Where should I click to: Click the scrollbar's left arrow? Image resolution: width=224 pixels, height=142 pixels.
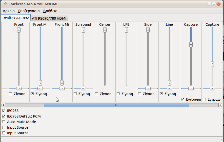pos(3,105)
